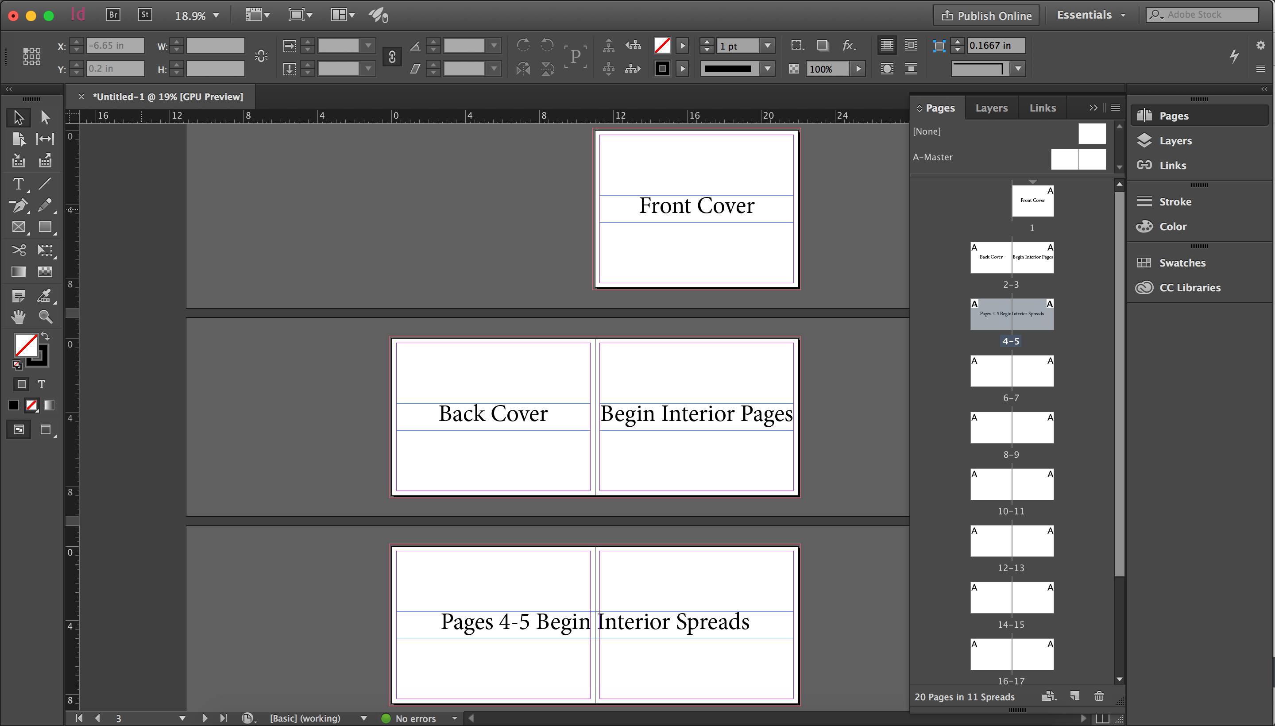1275x726 pixels.
Task: Select the Pen tool
Action: (x=19, y=205)
